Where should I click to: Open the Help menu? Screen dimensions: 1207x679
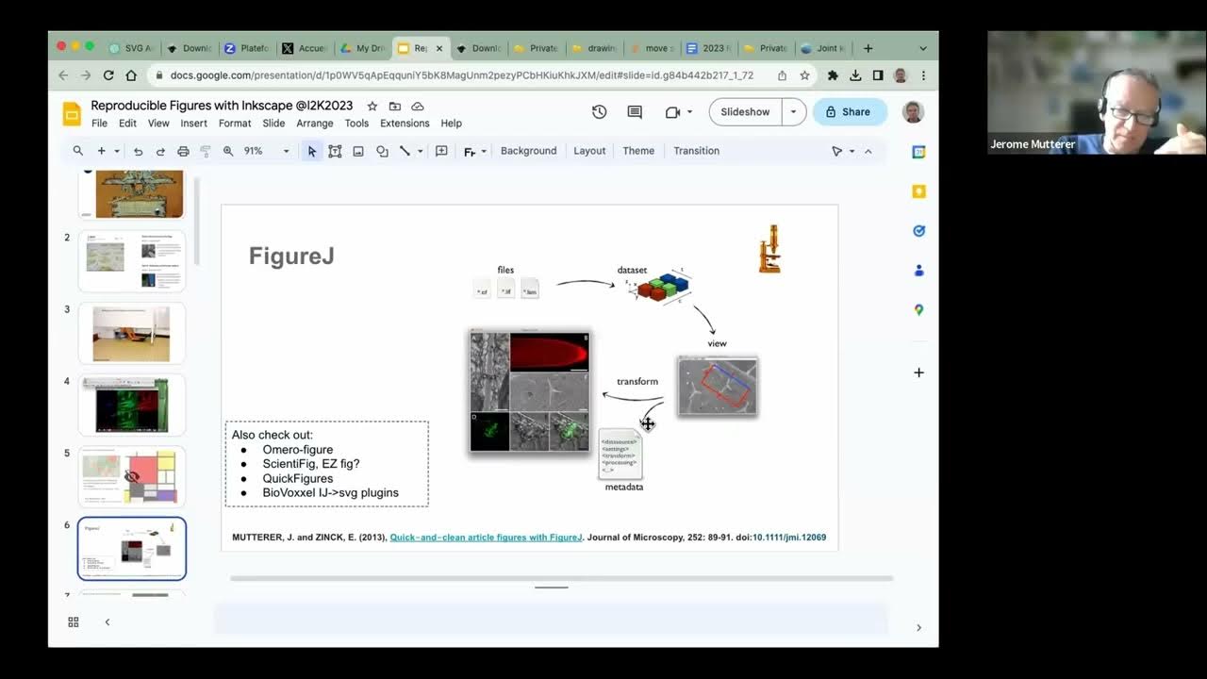pyautogui.click(x=452, y=124)
